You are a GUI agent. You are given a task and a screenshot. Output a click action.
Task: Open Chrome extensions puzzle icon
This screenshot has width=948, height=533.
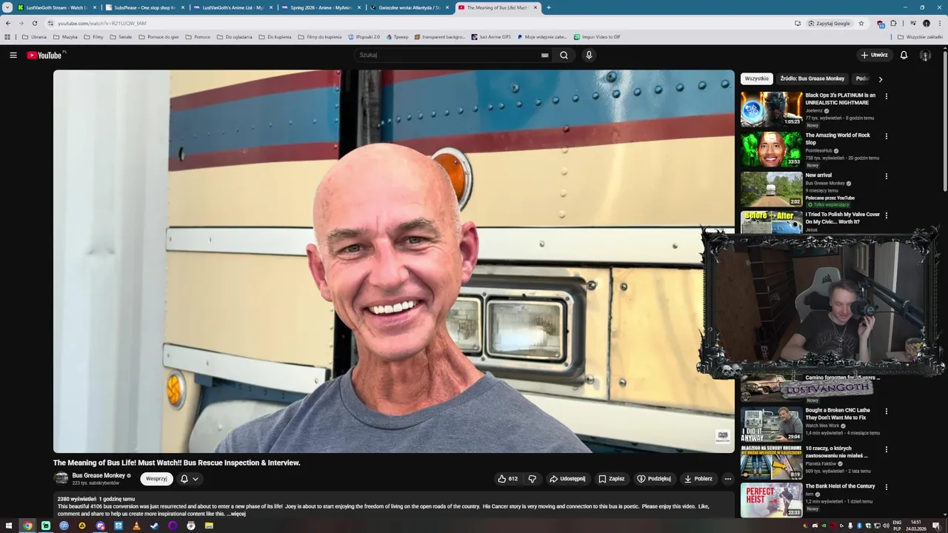click(893, 23)
